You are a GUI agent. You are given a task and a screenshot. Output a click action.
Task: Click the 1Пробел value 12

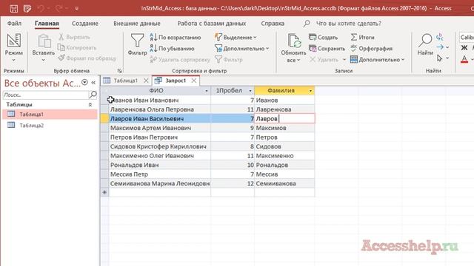233,183
